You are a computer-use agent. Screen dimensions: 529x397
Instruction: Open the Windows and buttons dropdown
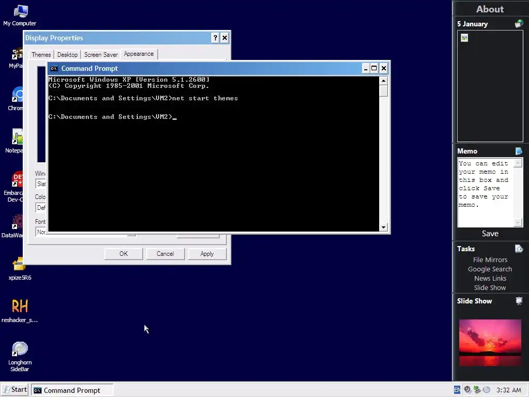(41, 184)
